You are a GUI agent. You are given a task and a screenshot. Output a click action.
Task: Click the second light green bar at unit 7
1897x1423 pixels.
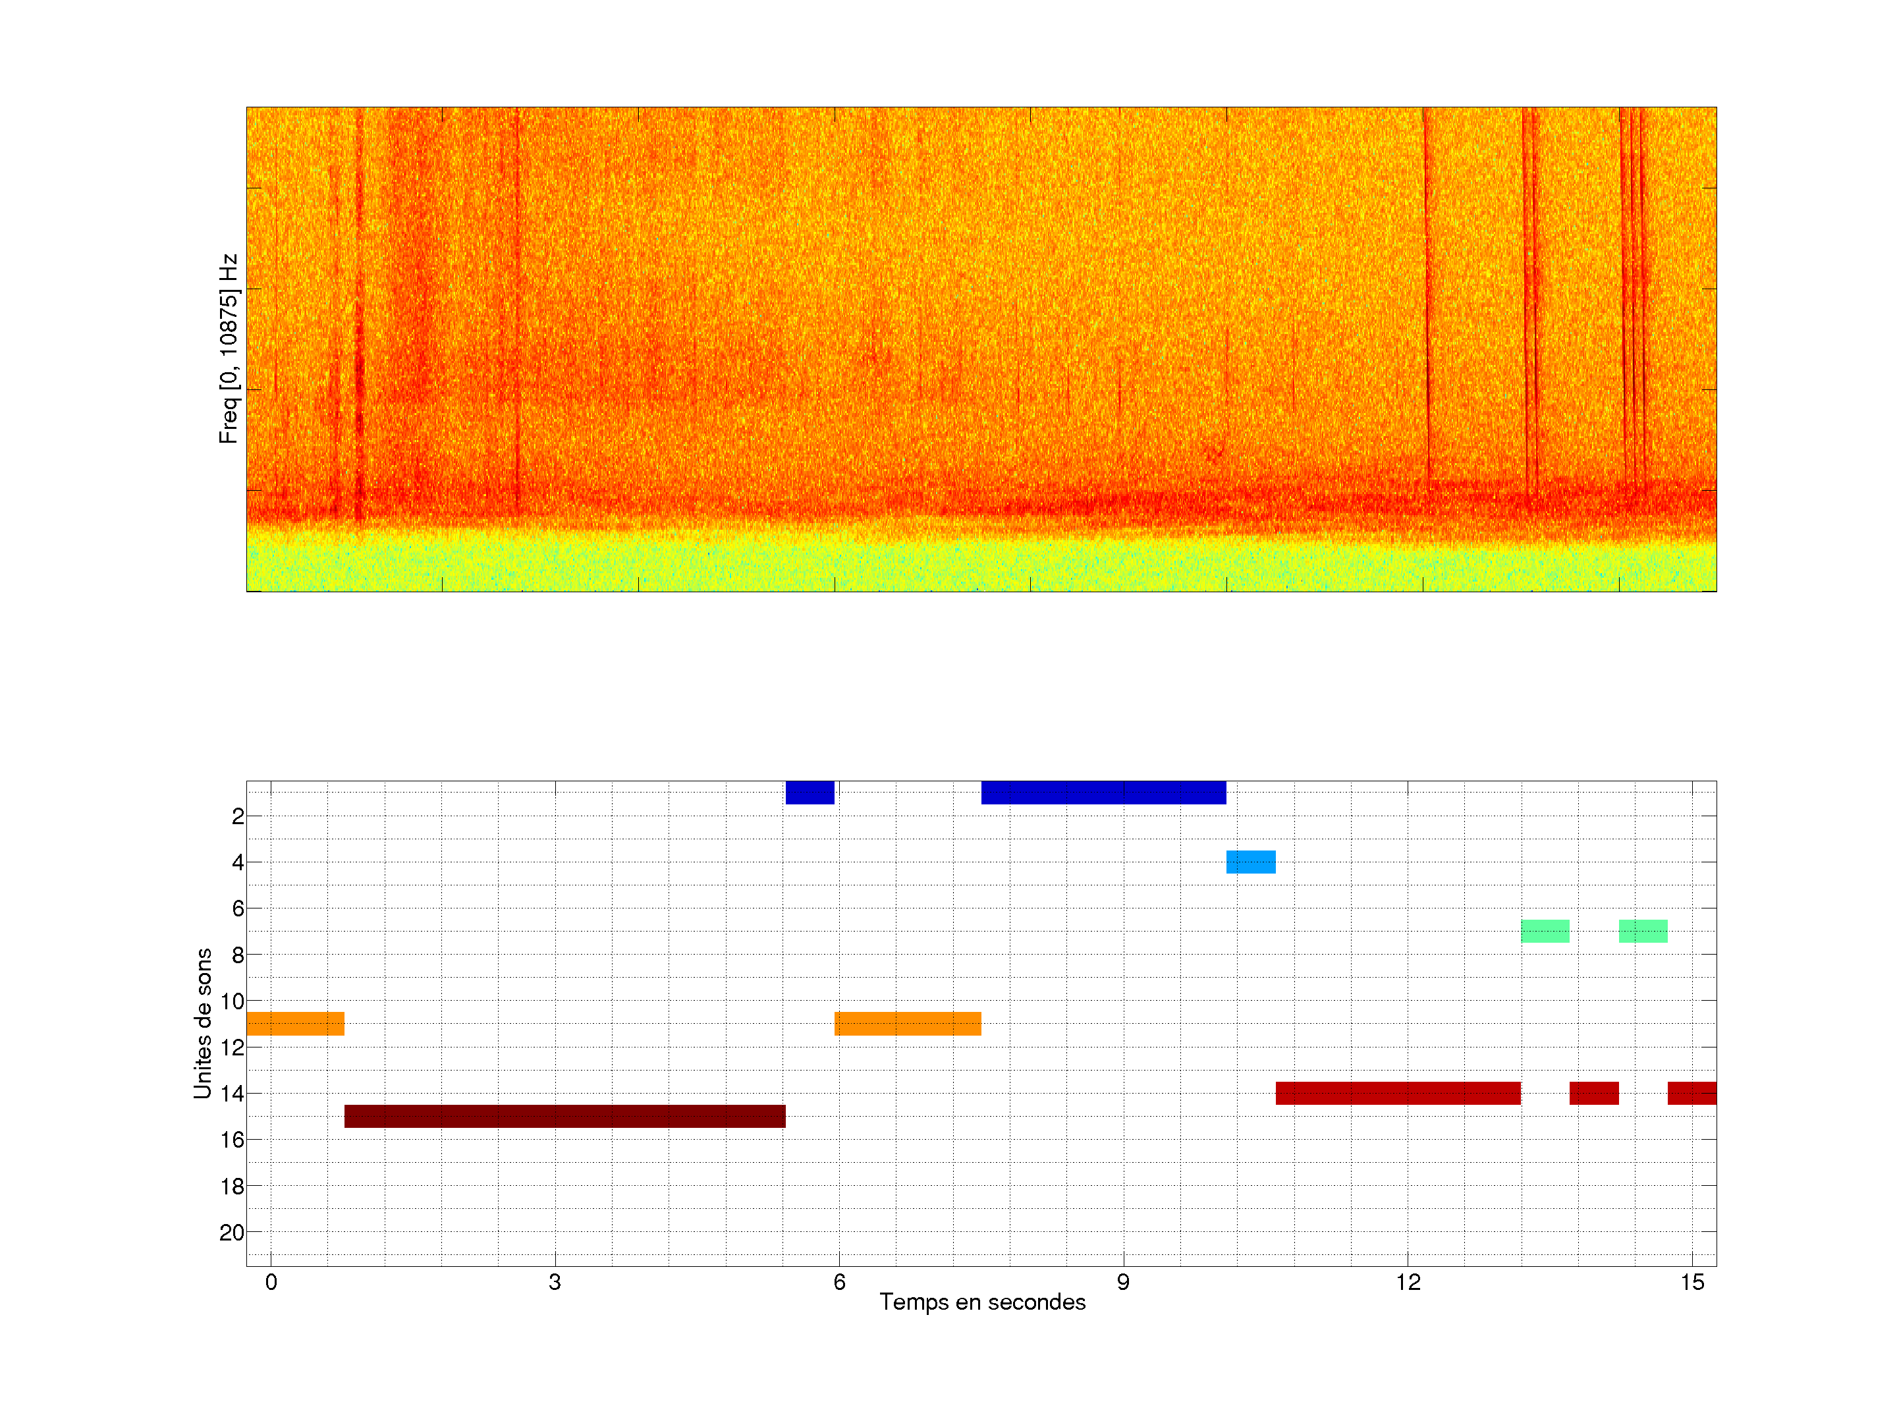click(x=1642, y=931)
